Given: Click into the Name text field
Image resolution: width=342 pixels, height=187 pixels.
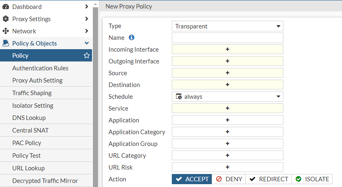Looking at the screenshot, I should 227,38.
